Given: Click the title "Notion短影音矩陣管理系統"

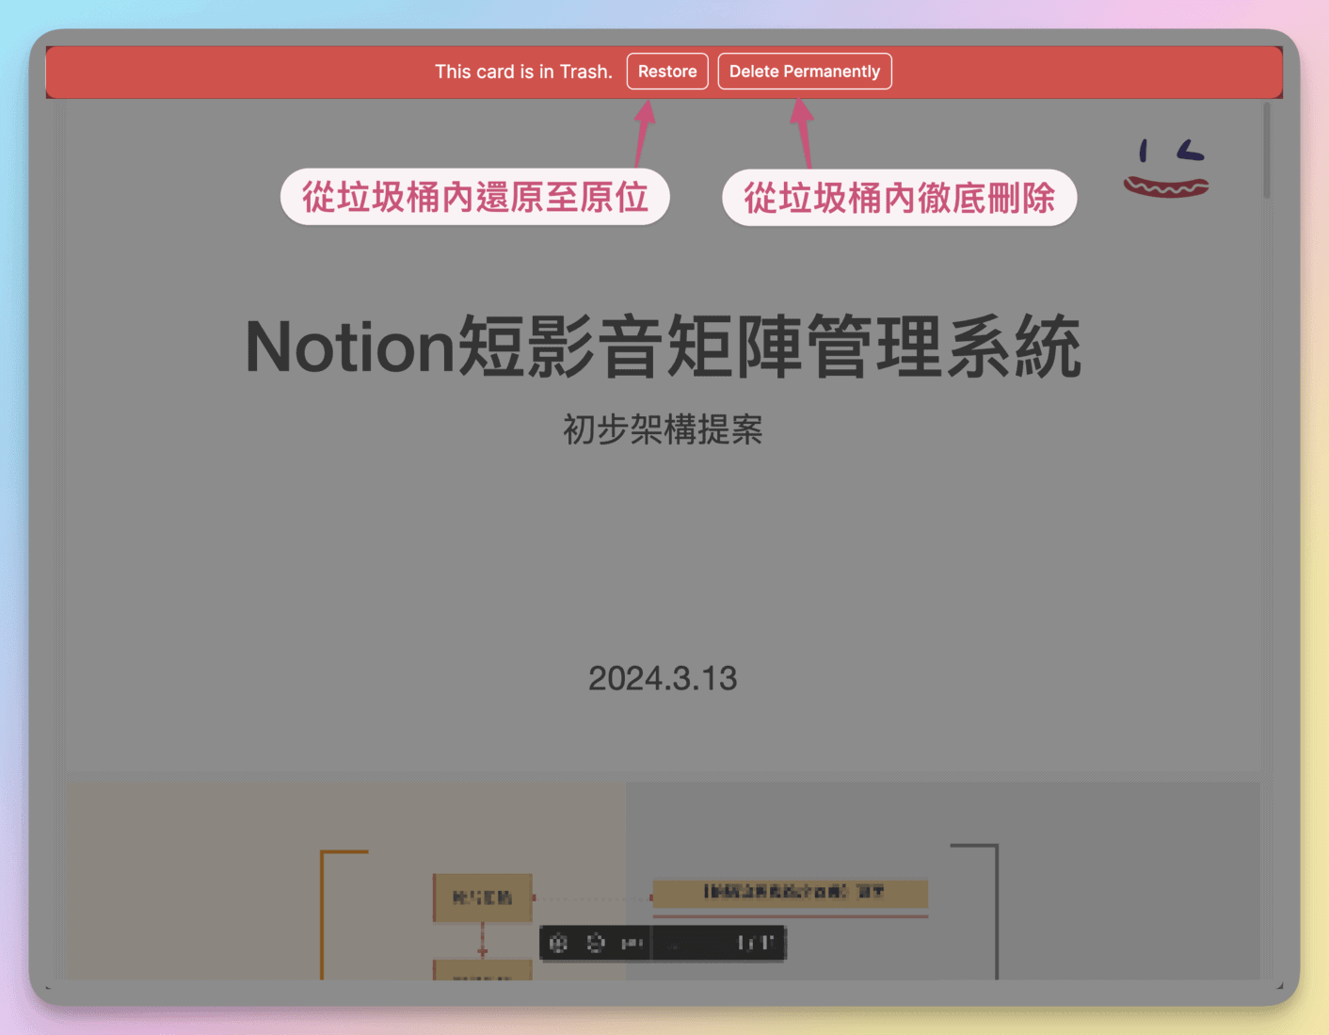Looking at the screenshot, I should [663, 347].
